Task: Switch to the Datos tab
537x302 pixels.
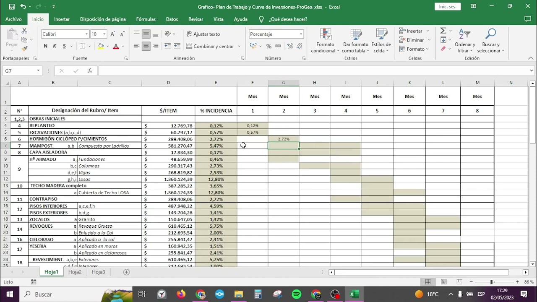Action: tap(172, 19)
